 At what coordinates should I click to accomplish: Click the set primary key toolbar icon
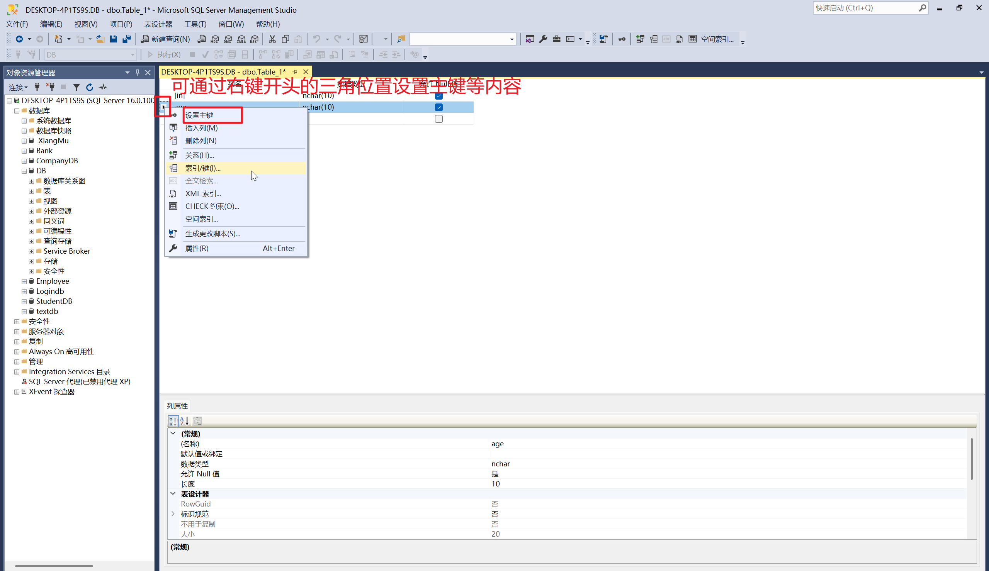[622, 39]
